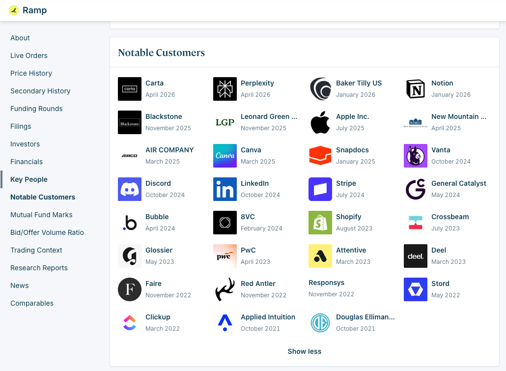Click the General Catalyst logo
Screen dimensions: 506x371
click(x=416, y=189)
